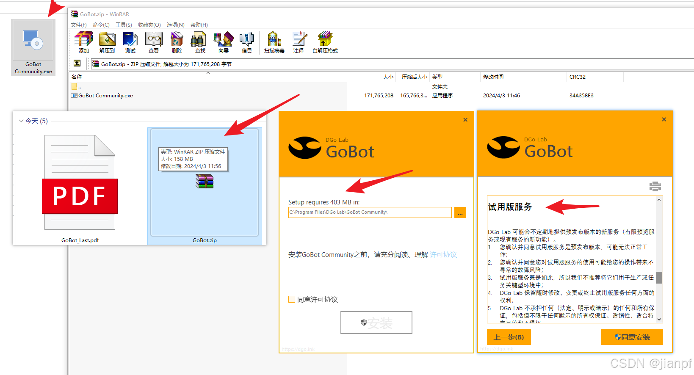Click the modified time 2024/4/3 11:46

501,96
